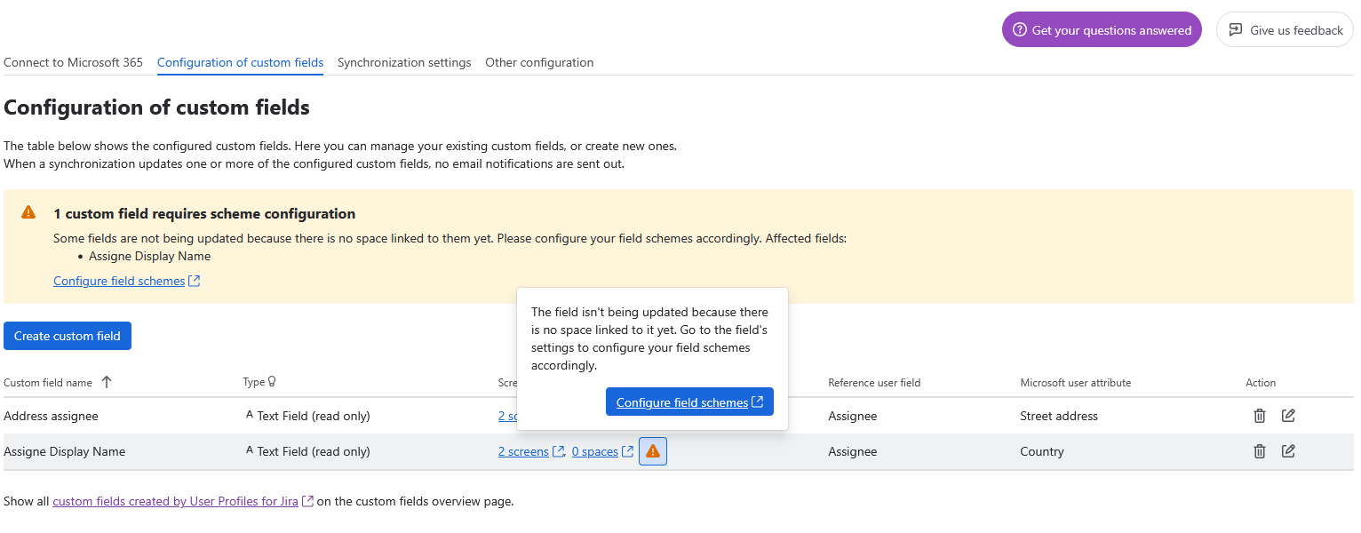The image size is (1361, 533).
Task: Click Text Field (read only) in Assigne Display Name row
Action: coord(314,451)
